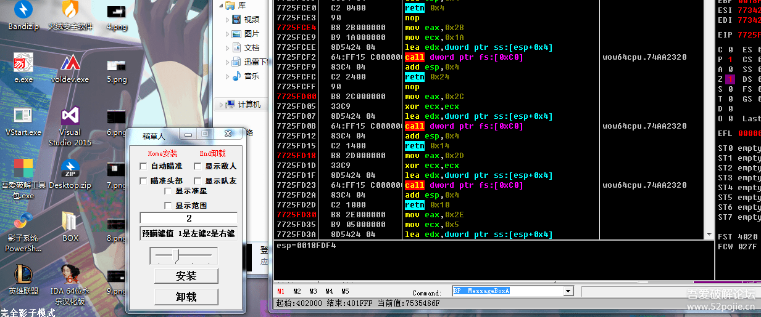Open the Command dropdown arrow
Screen dimensions: 761x317
coord(568,291)
